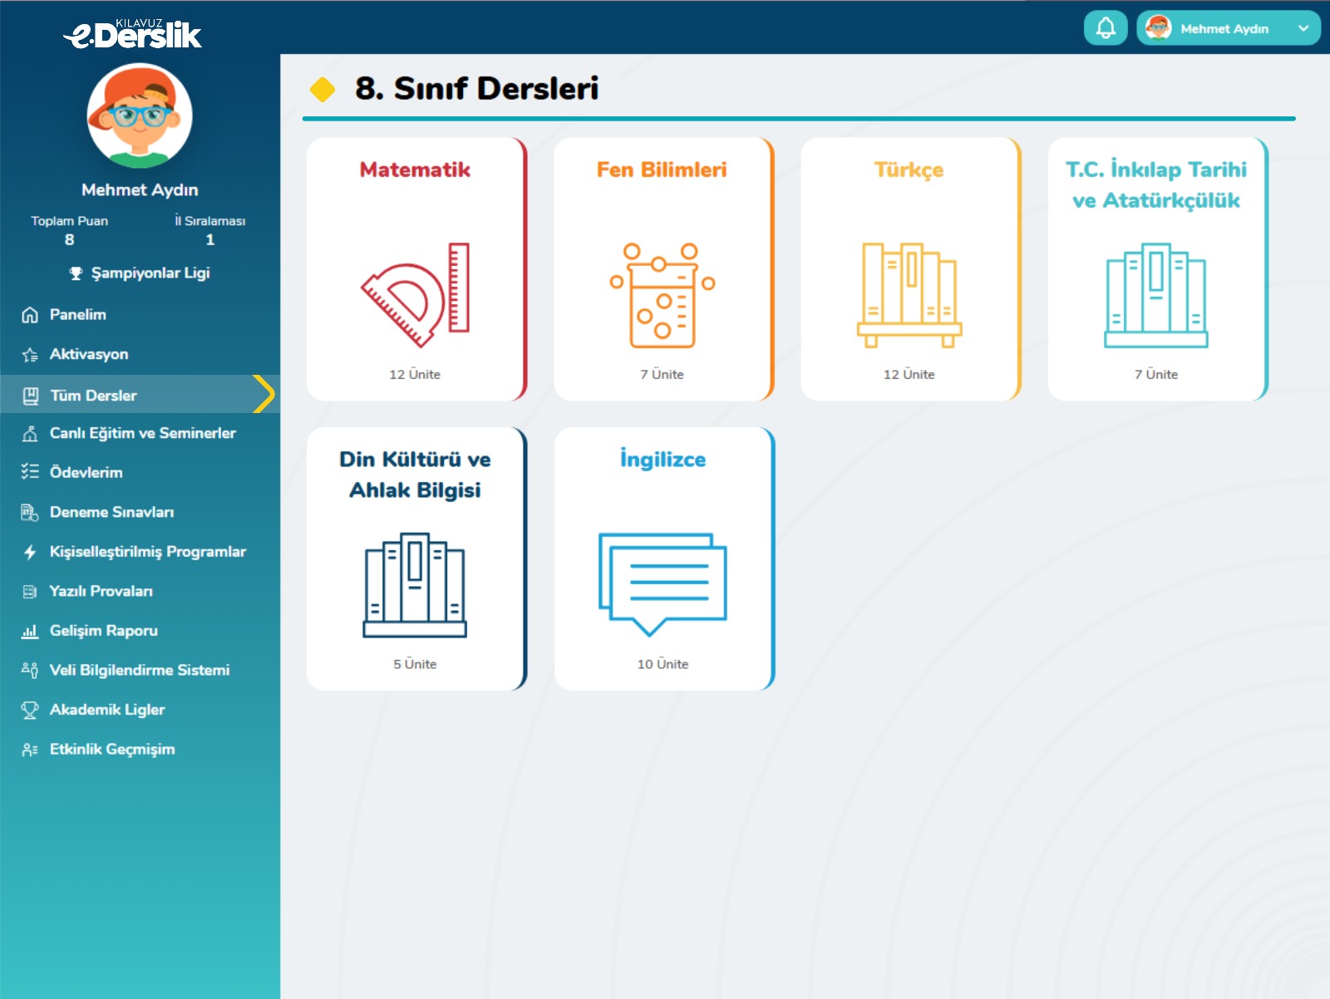Click the notification bell icon
This screenshot has width=1330, height=999.
[1105, 28]
